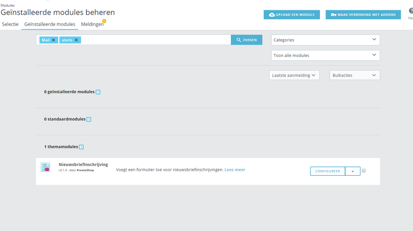Viewport: 413px width, 231px height.
Task: Open the Bulkacties dropdown
Action: point(355,75)
